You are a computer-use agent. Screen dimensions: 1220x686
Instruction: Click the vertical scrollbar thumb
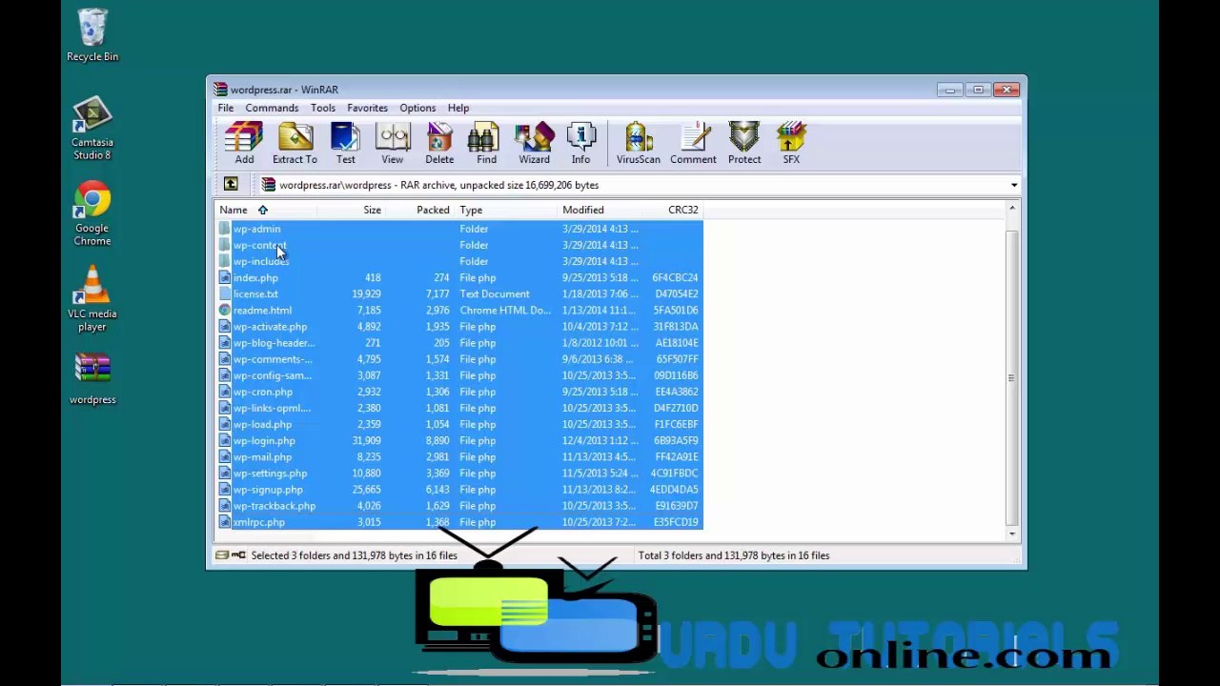pos(1012,378)
